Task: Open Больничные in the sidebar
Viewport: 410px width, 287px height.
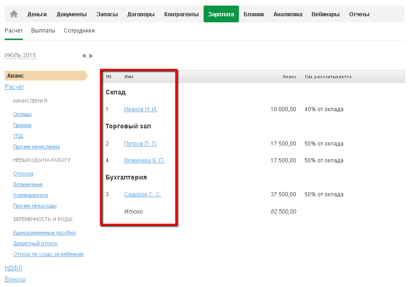Action: 28,185
